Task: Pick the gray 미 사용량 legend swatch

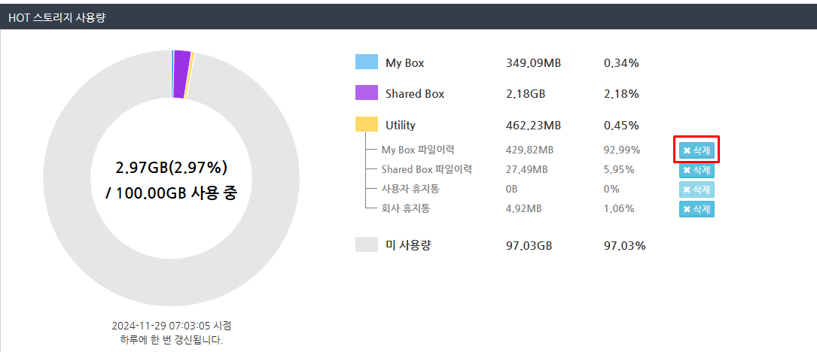Action: tap(366, 244)
